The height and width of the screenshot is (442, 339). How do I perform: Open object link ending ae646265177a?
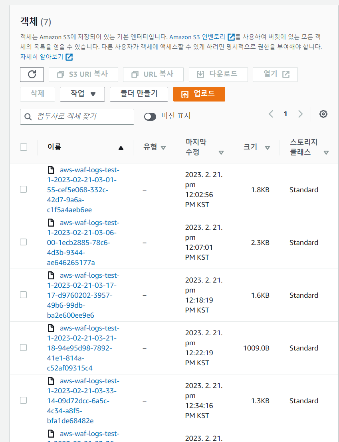[x=83, y=243]
